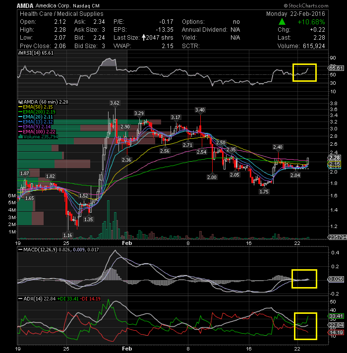
Task: Select the EMA(50) 2.15 legend entry
Action: pyautogui.click(x=36, y=107)
